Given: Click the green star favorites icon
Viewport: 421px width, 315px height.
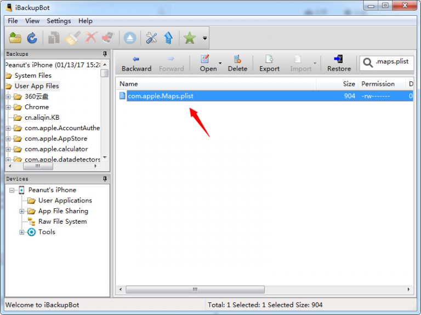Looking at the screenshot, I should click(x=190, y=38).
